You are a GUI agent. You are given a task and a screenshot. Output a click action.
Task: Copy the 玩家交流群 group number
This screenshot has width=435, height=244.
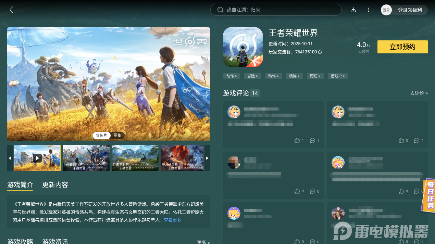(x=321, y=52)
